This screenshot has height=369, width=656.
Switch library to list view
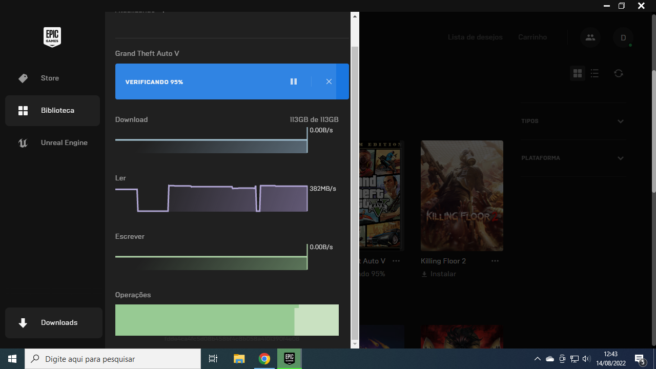pyautogui.click(x=594, y=73)
